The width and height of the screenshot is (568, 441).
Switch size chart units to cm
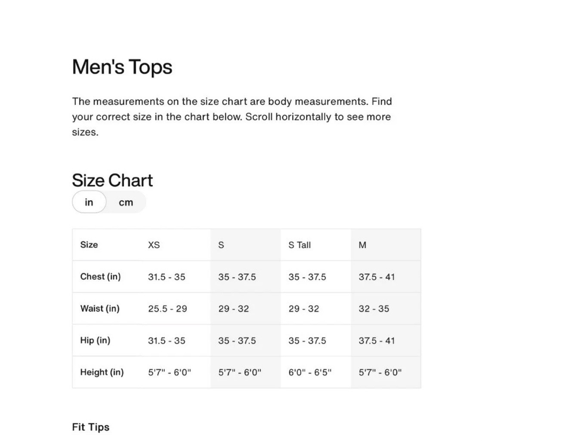[126, 202]
